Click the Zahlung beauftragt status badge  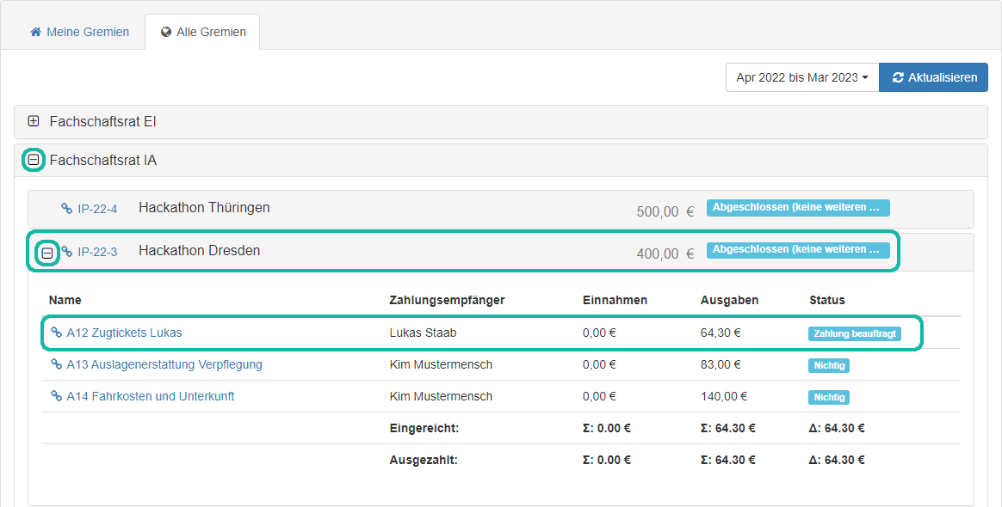(854, 333)
